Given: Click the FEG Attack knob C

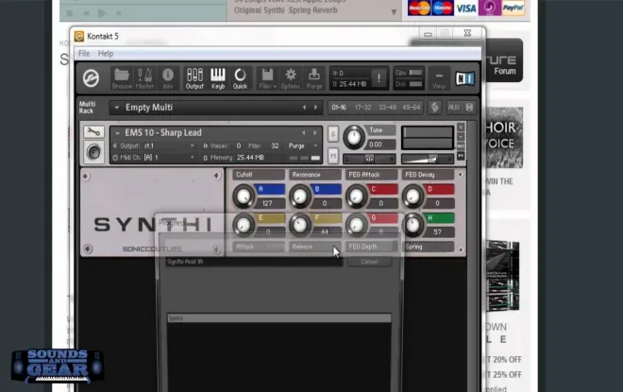Looking at the screenshot, I should (356, 196).
